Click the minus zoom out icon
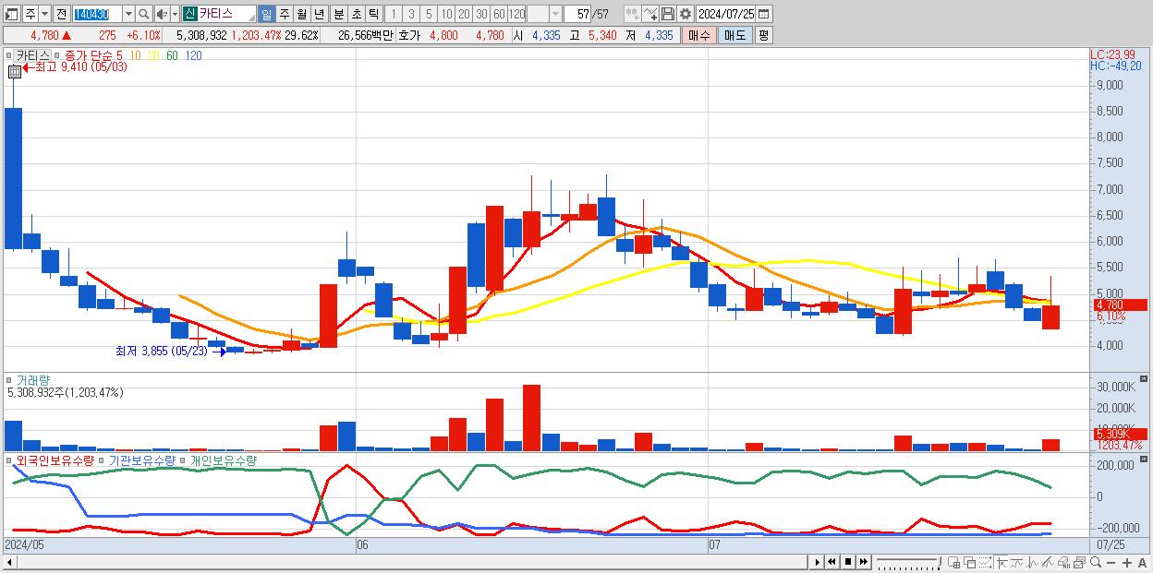 tap(1111, 563)
